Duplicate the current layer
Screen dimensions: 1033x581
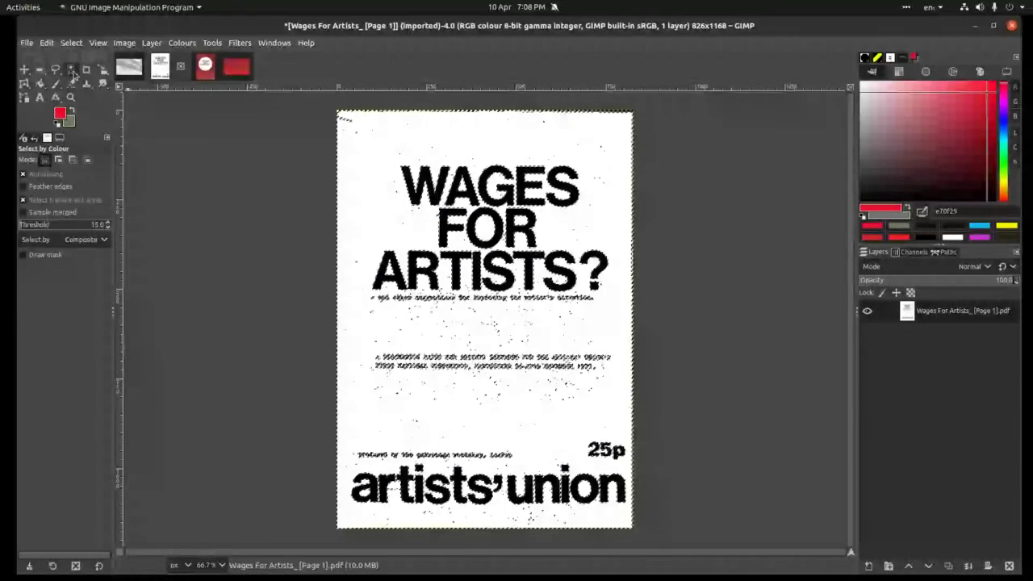948,566
